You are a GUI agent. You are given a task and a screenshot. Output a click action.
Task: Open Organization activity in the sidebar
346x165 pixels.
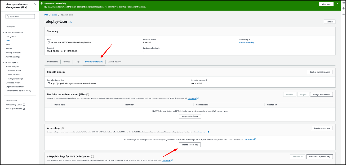pyautogui.click(x=15, y=87)
